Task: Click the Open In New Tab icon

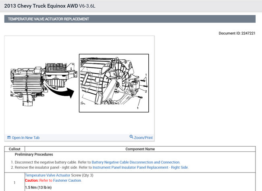Action: tap(9, 138)
